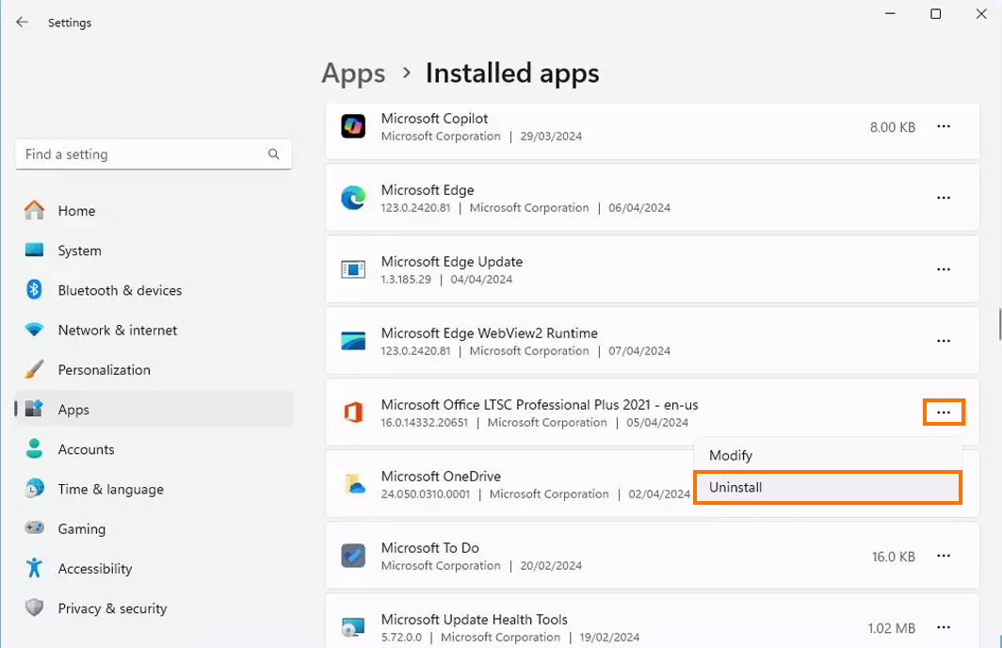Open more options for Microsoft Edge
Image resolution: width=1002 pixels, height=648 pixels.
(944, 198)
